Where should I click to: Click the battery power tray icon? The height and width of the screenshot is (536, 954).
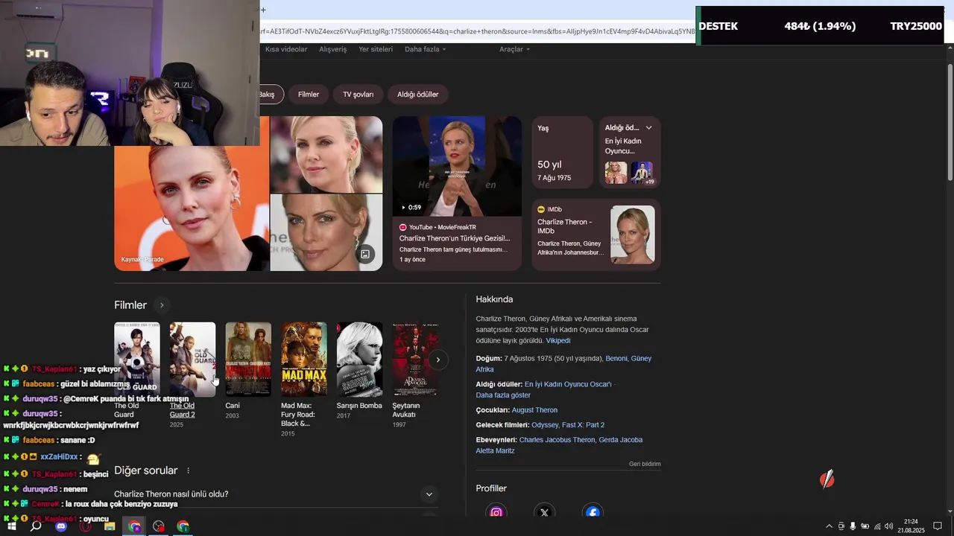pyautogui.click(x=865, y=526)
